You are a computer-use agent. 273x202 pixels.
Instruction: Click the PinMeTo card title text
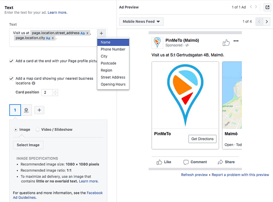click(162, 134)
